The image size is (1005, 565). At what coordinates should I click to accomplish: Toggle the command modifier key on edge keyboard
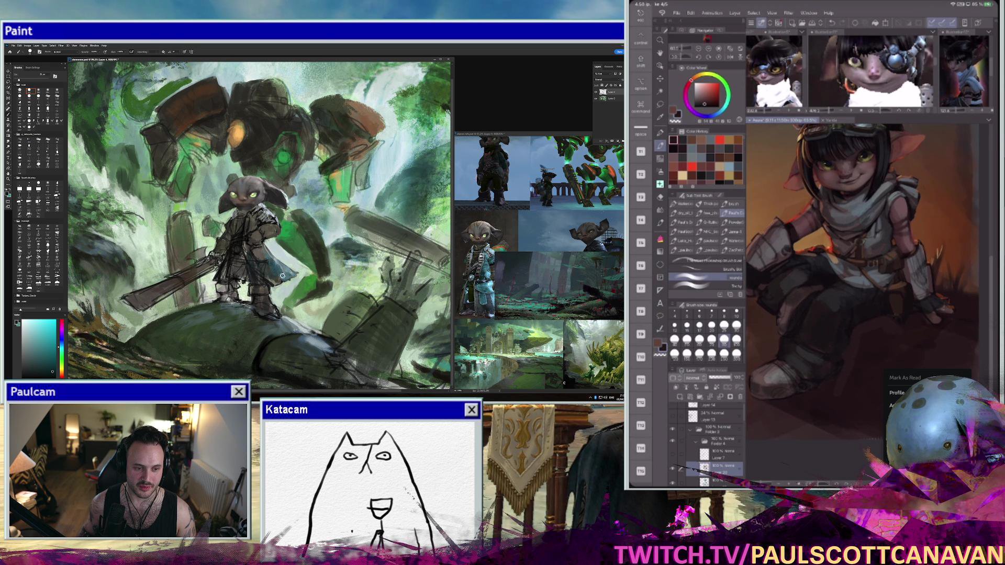click(640, 107)
